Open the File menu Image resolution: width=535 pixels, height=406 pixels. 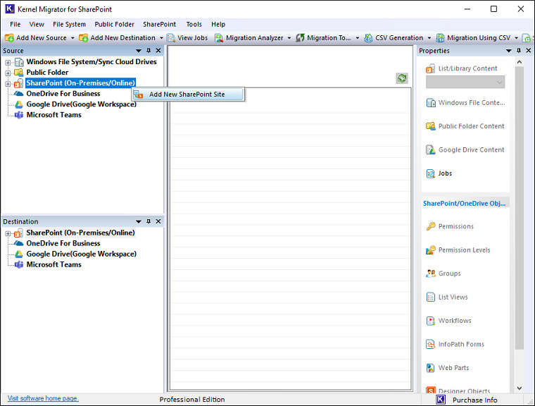pos(15,24)
